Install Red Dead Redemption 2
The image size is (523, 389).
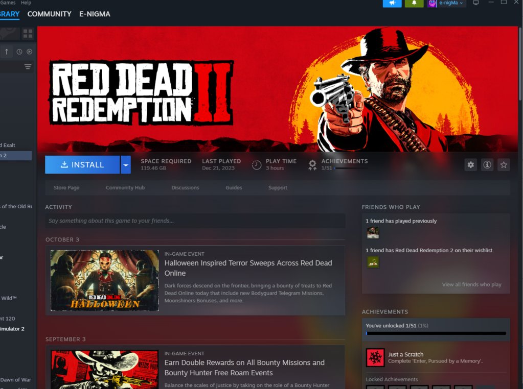(x=82, y=164)
